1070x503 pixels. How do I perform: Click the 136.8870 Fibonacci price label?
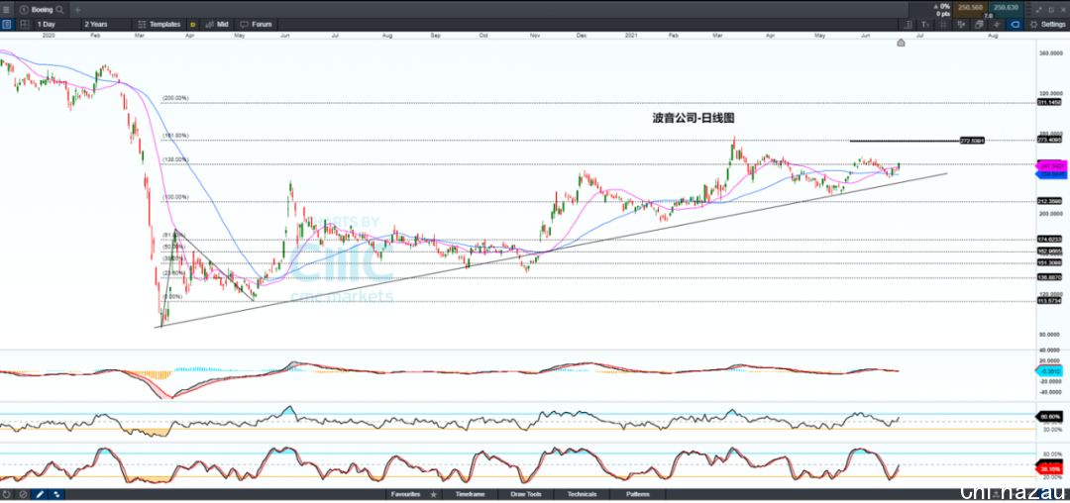1049,277
